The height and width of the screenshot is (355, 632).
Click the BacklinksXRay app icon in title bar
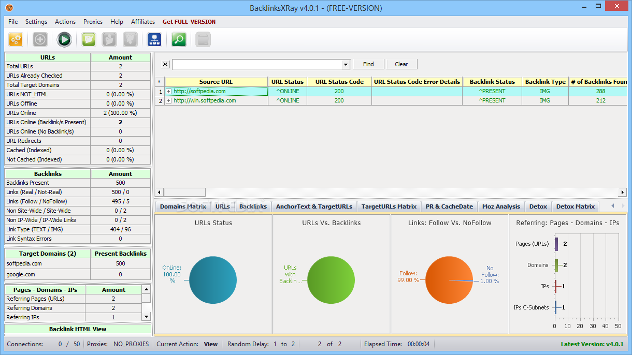9,8
